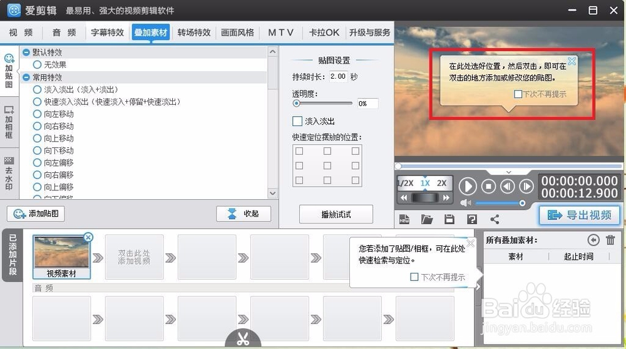Open the 加贴图 sidebar panel

(x=9, y=71)
